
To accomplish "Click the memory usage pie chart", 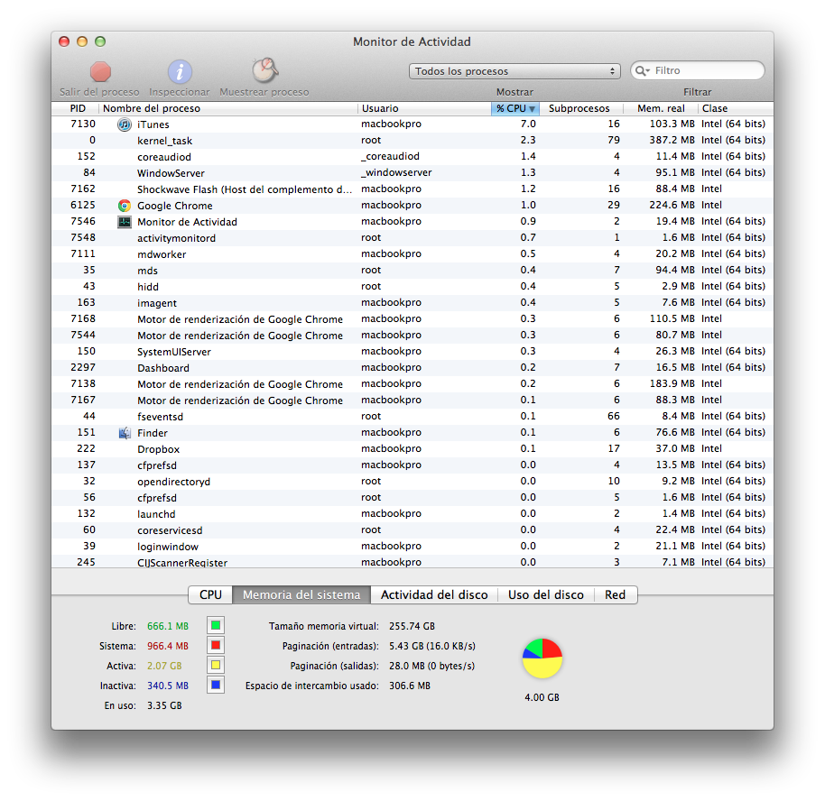I will pos(542,658).
